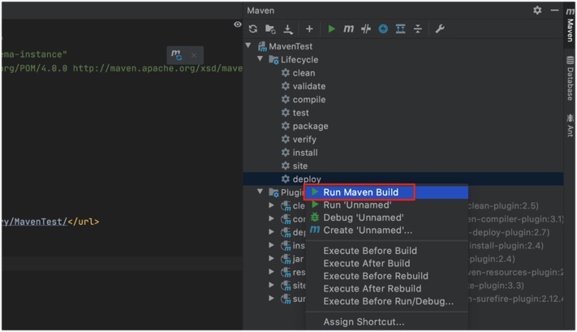The width and height of the screenshot is (577, 332).
Task: Collapse all tree nodes icon
Action: [x=418, y=28]
